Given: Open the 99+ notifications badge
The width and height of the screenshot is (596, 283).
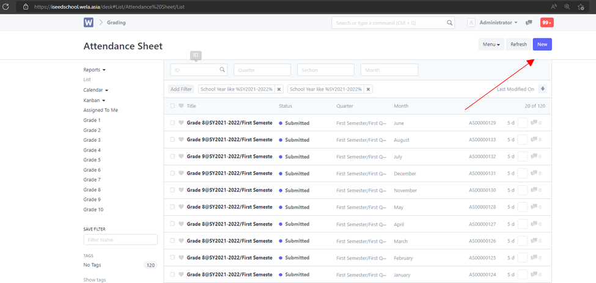Looking at the screenshot, I should (x=546, y=23).
